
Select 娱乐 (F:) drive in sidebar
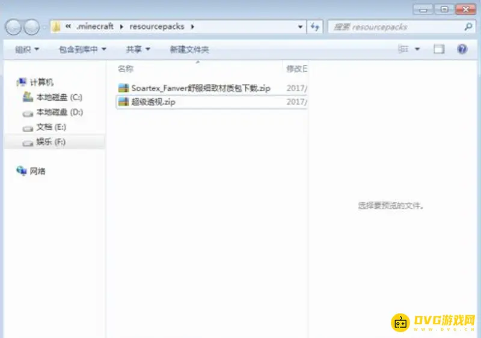pos(51,142)
